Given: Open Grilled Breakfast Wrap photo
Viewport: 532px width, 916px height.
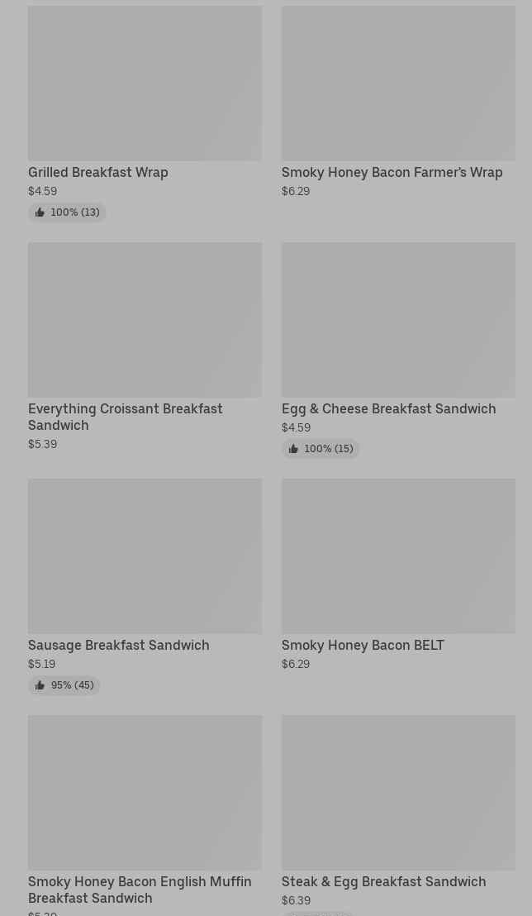Looking at the screenshot, I should [145, 83].
